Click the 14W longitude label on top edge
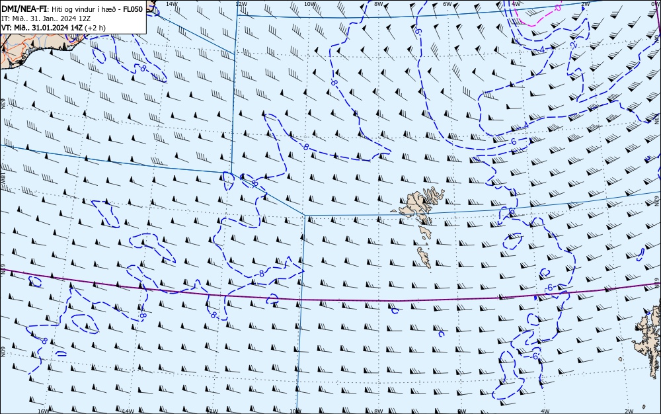This screenshot has height=414, width=661. (171, 4)
